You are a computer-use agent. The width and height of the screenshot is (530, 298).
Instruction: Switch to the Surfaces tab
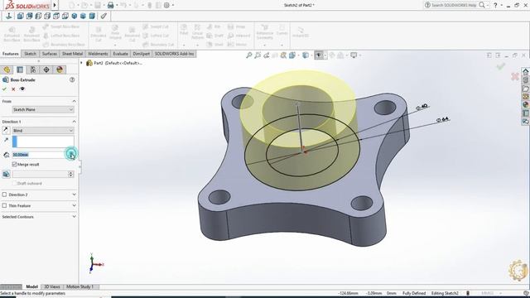click(50, 54)
